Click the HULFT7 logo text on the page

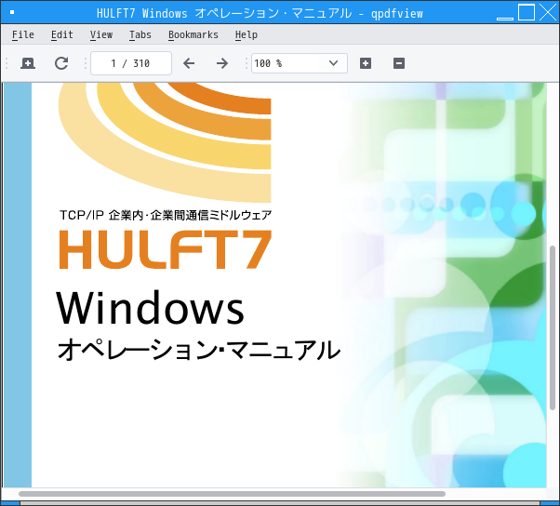(x=166, y=249)
